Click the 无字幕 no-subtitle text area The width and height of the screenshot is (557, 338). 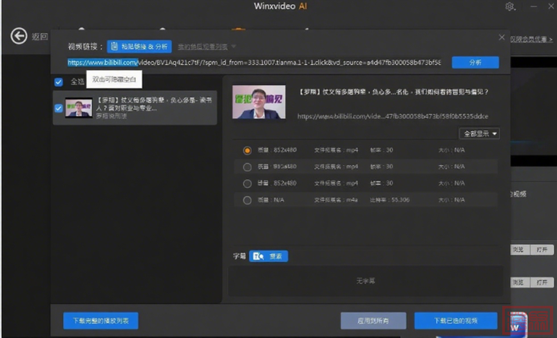click(366, 281)
